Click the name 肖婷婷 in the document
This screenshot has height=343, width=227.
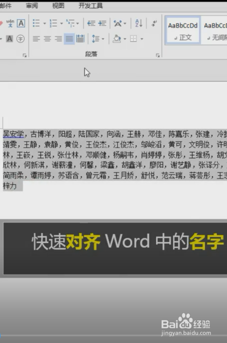pos(151,155)
